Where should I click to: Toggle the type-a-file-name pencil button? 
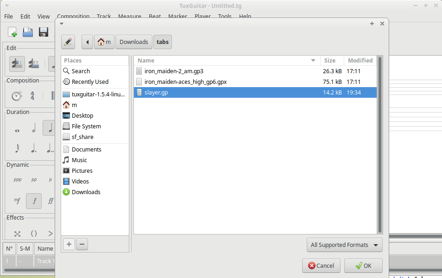pos(68,42)
